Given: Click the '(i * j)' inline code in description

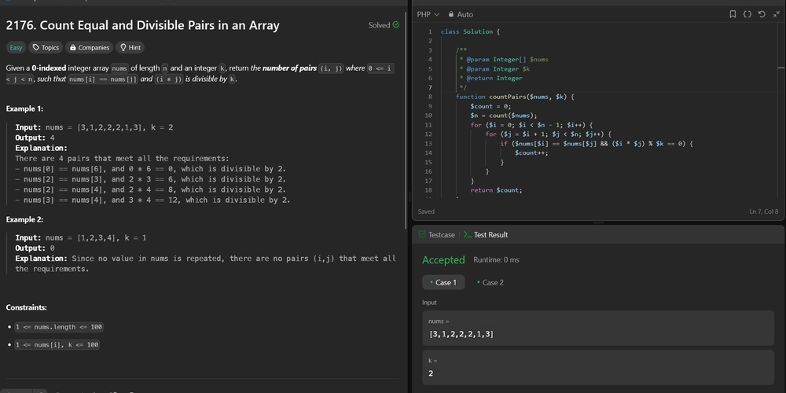Looking at the screenshot, I should (169, 79).
